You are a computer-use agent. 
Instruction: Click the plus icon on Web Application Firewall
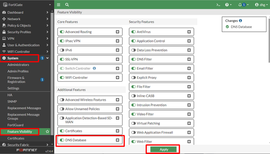point(189,132)
